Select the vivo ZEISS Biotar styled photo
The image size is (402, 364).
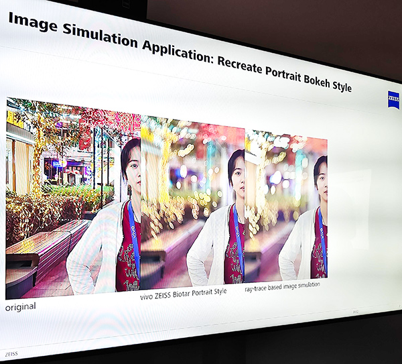click(193, 202)
